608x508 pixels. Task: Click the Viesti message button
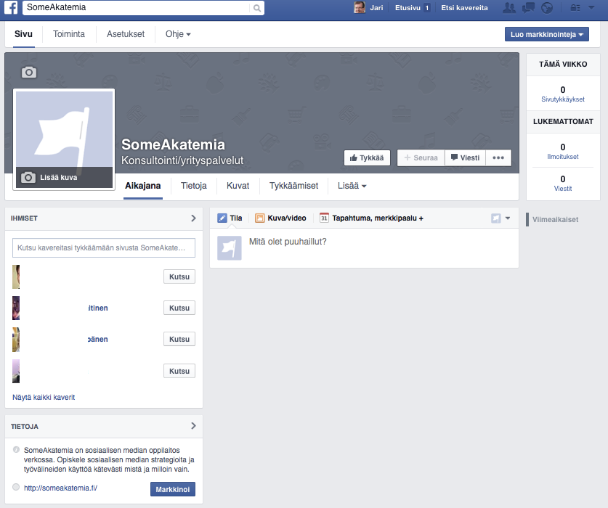coord(466,157)
